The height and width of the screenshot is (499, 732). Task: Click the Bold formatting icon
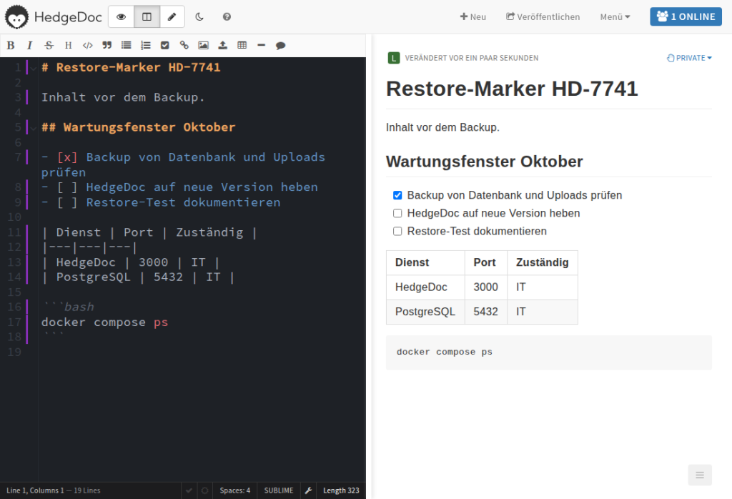(11, 45)
